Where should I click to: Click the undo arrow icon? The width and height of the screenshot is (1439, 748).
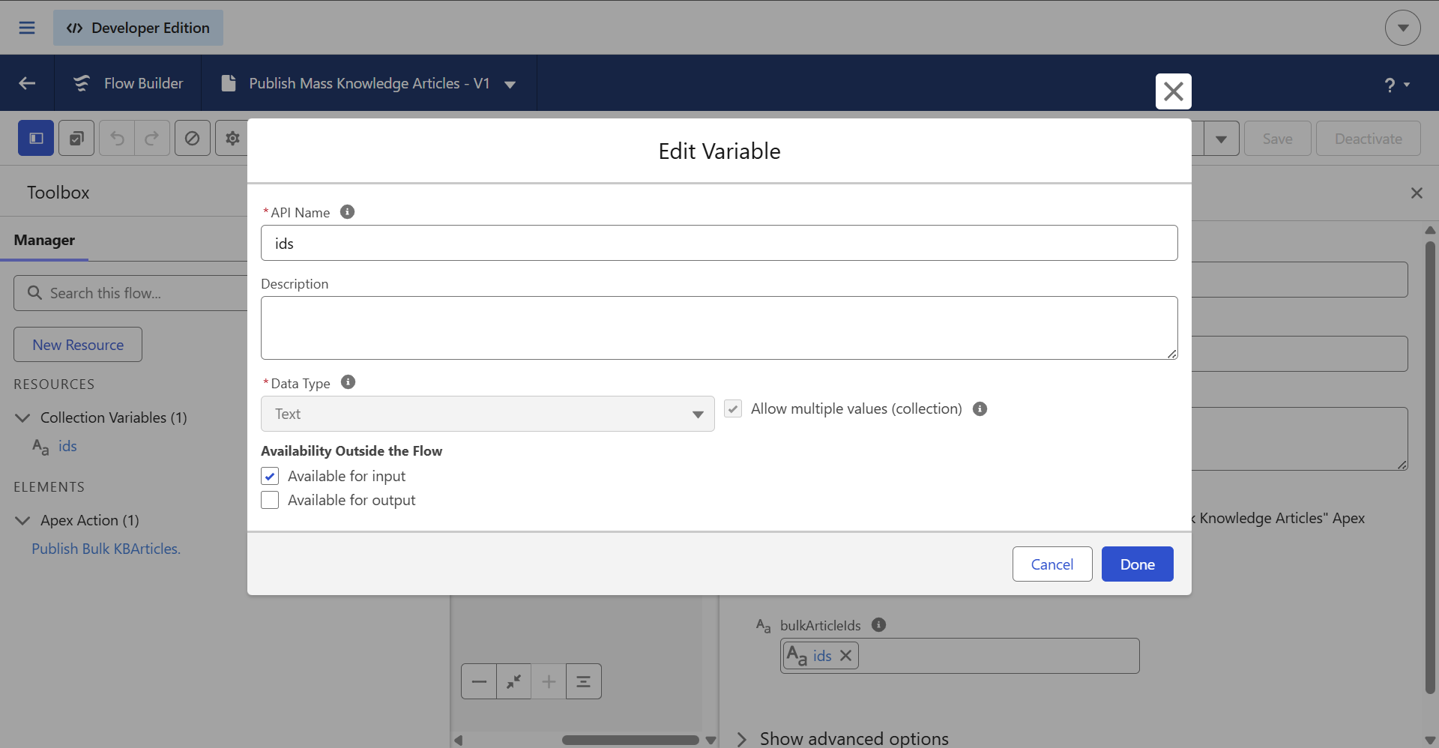117,138
